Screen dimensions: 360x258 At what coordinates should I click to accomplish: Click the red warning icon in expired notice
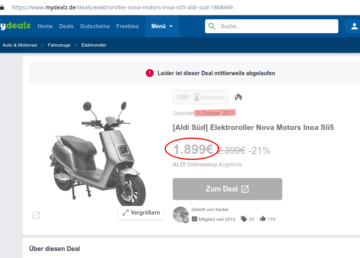(x=150, y=73)
